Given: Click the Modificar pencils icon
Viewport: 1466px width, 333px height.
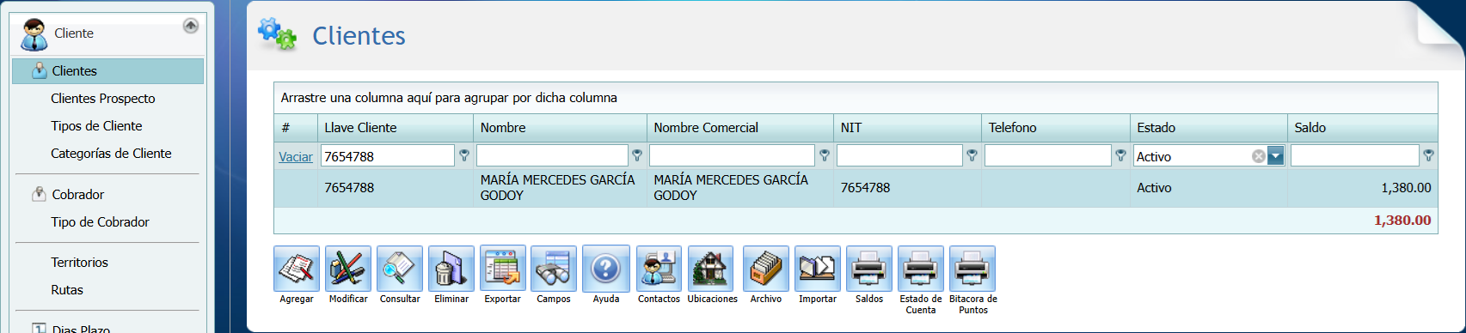Looking at the screenshot, I should (x=348, y=269).
